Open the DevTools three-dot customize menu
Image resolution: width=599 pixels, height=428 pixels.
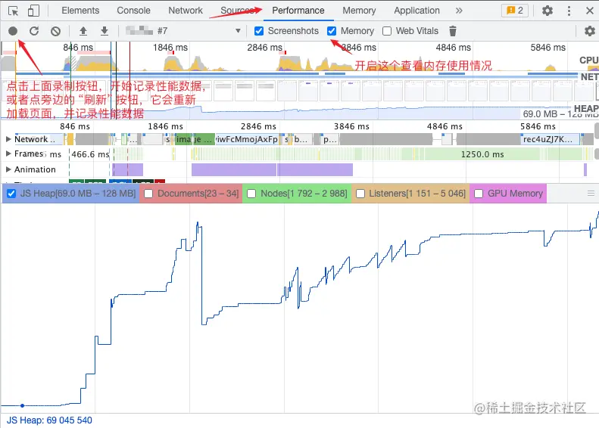(x=569, y=11)
